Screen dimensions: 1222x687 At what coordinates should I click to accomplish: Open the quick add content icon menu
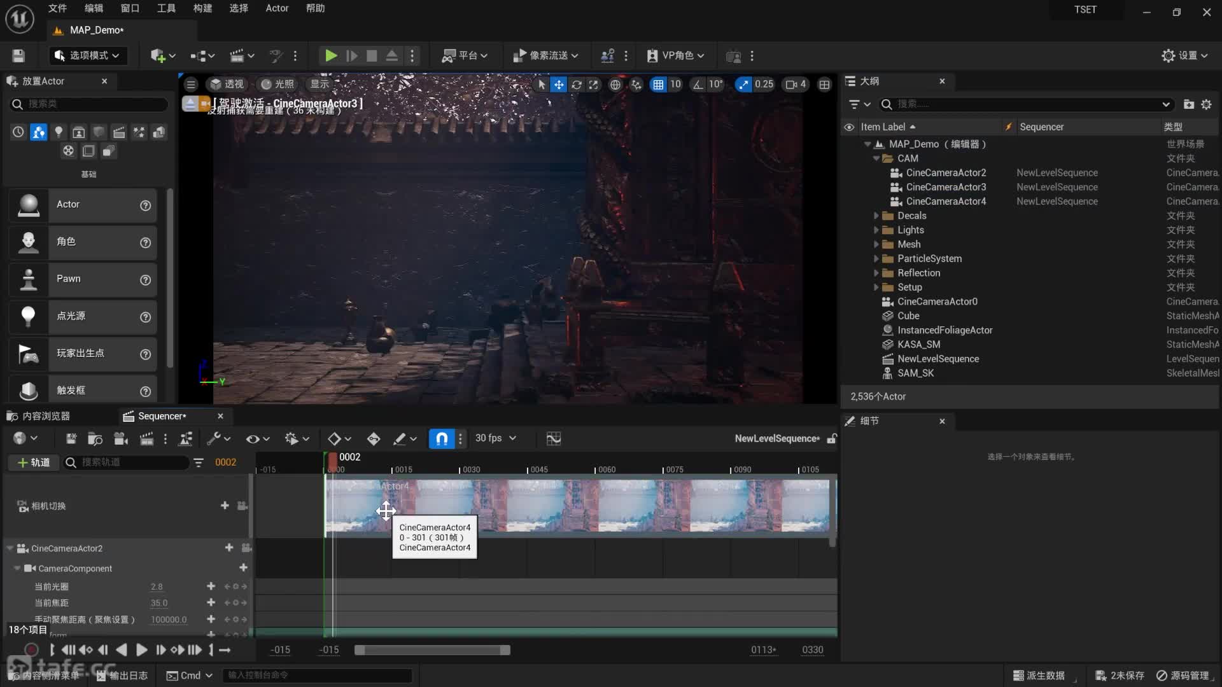coord(163,56)
